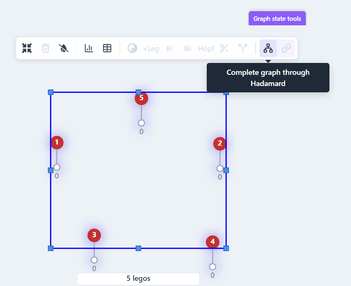
Task: Click the leg endpoint below node 4
Action: (212, 267)
